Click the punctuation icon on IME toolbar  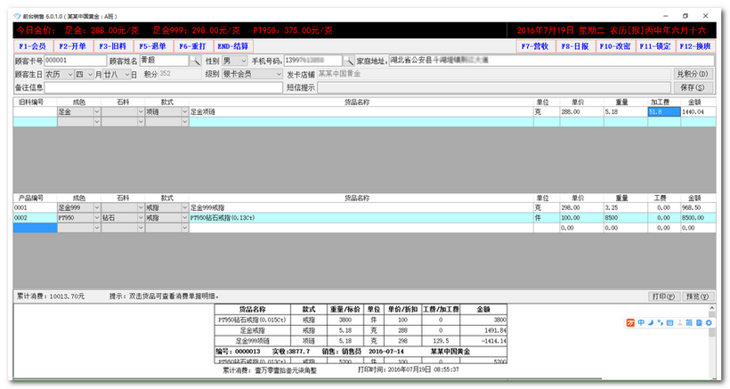661,322
